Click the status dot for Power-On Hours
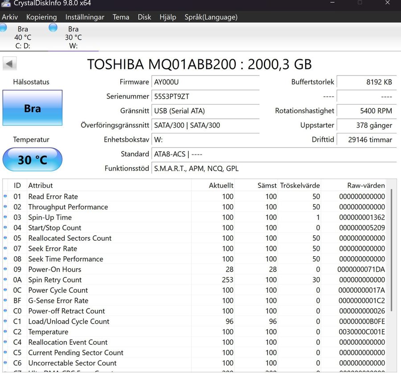Screen dimensions: 401x374 coord(5,269)
